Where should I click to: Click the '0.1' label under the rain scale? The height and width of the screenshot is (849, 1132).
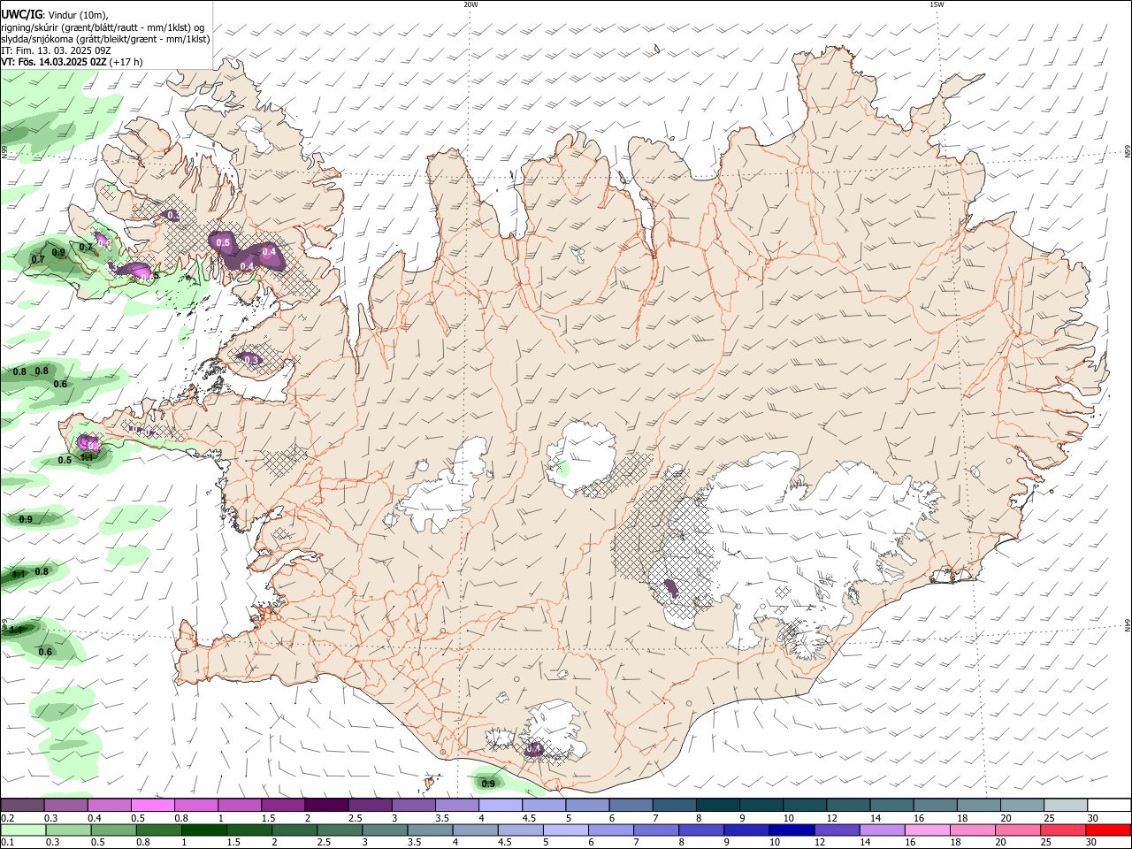coord(7,843)
